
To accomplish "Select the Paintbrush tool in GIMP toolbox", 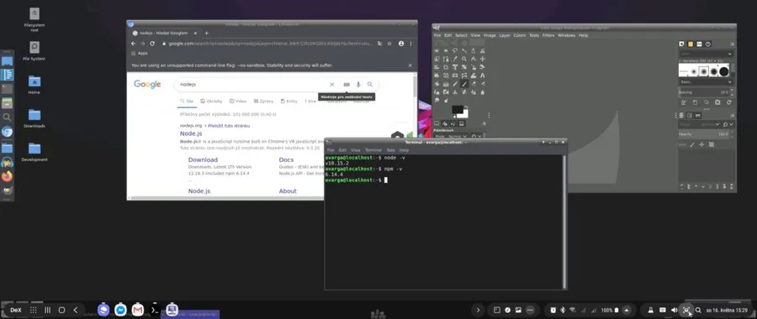I will (464, 84).
